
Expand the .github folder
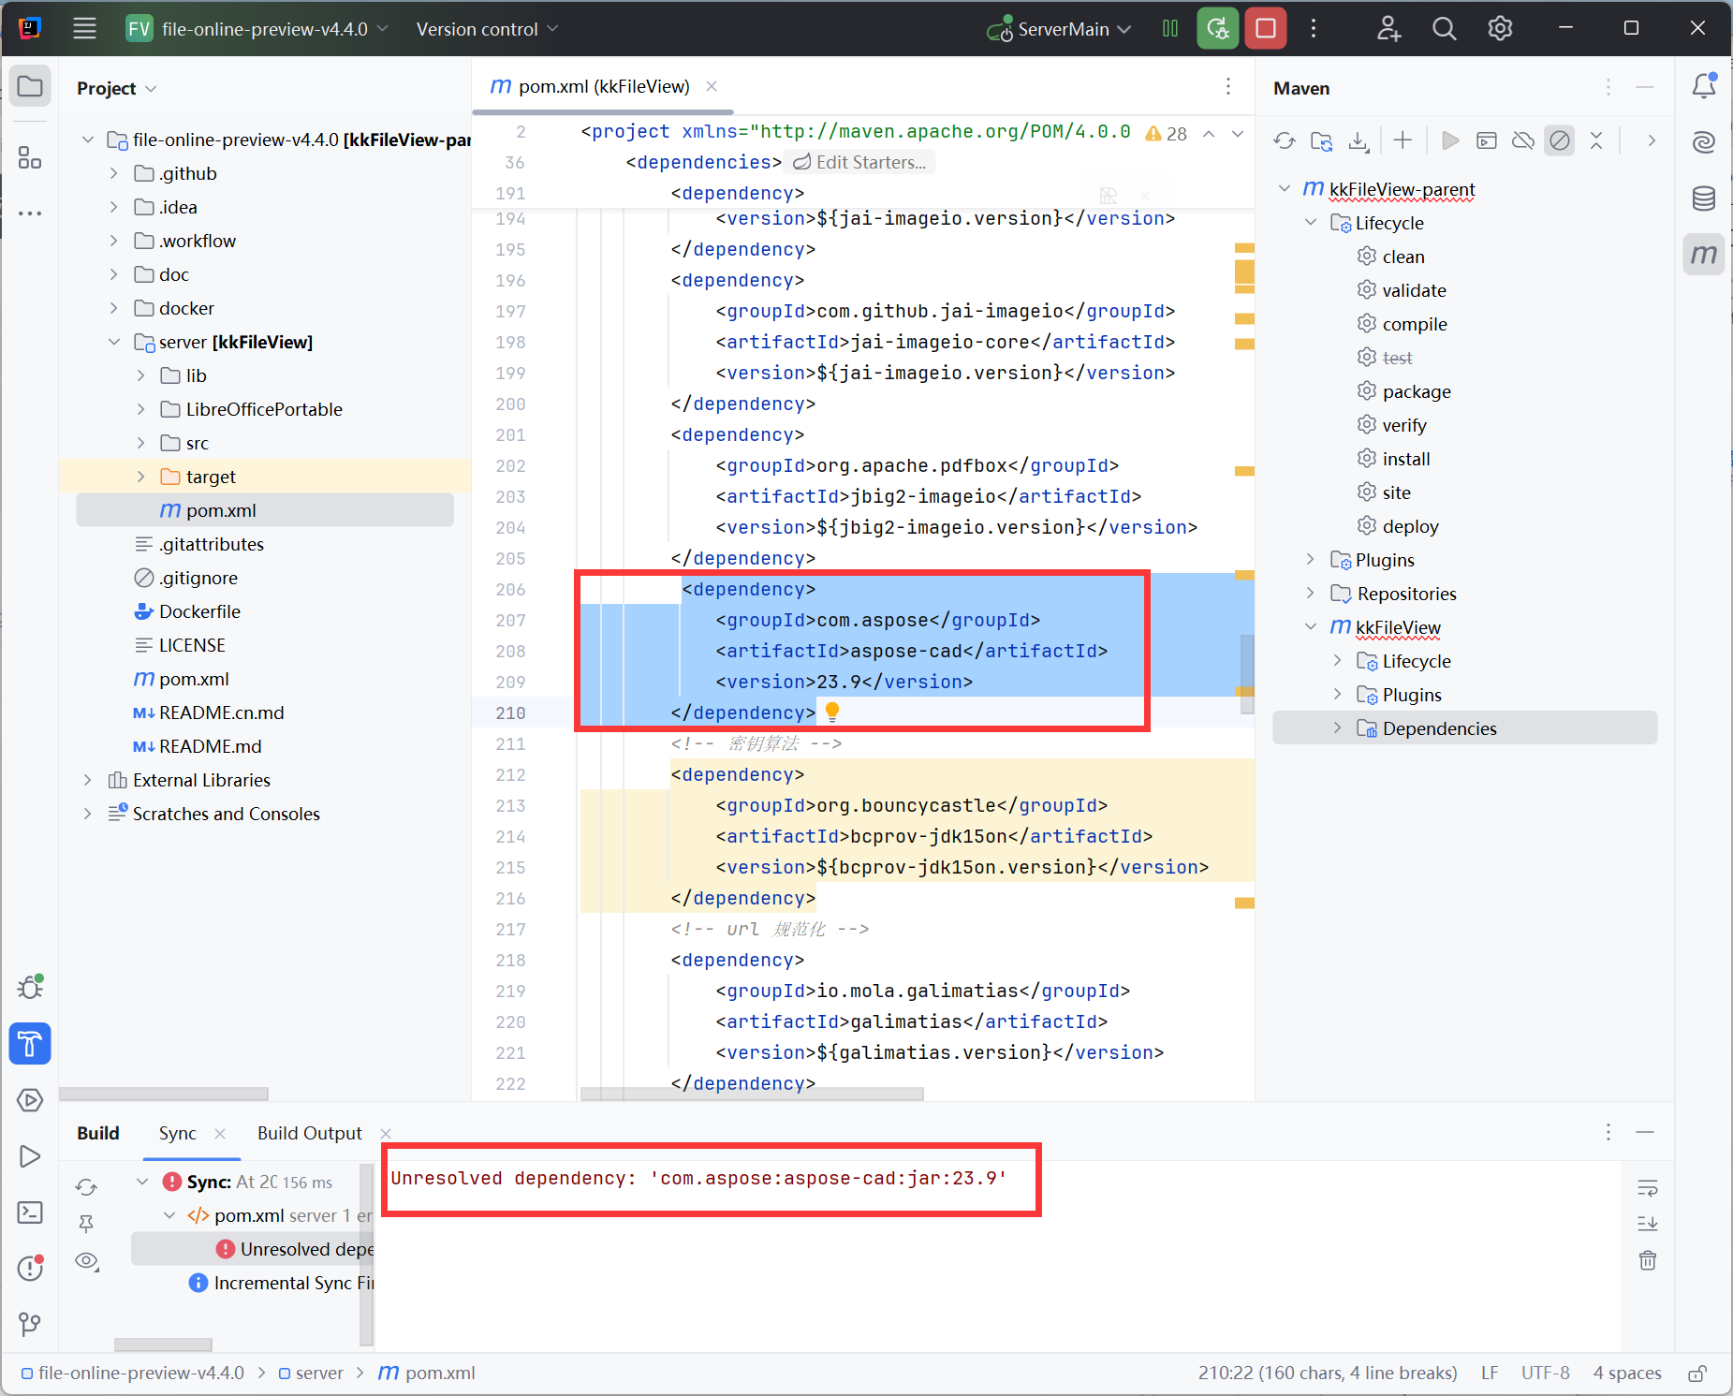click(x=114, y=173)
